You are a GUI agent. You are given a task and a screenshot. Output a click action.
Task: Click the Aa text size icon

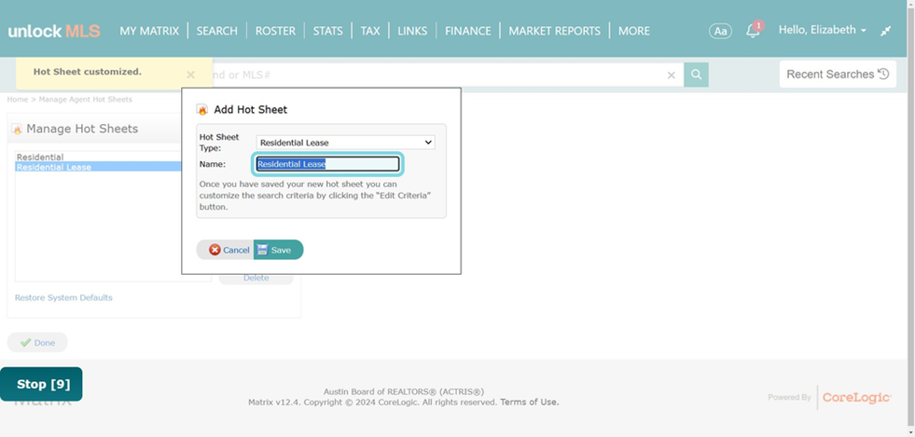point(721,31)
